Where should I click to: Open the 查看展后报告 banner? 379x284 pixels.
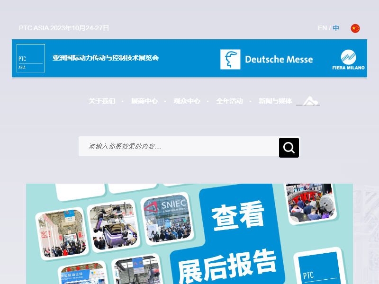(x=189, y=234)
